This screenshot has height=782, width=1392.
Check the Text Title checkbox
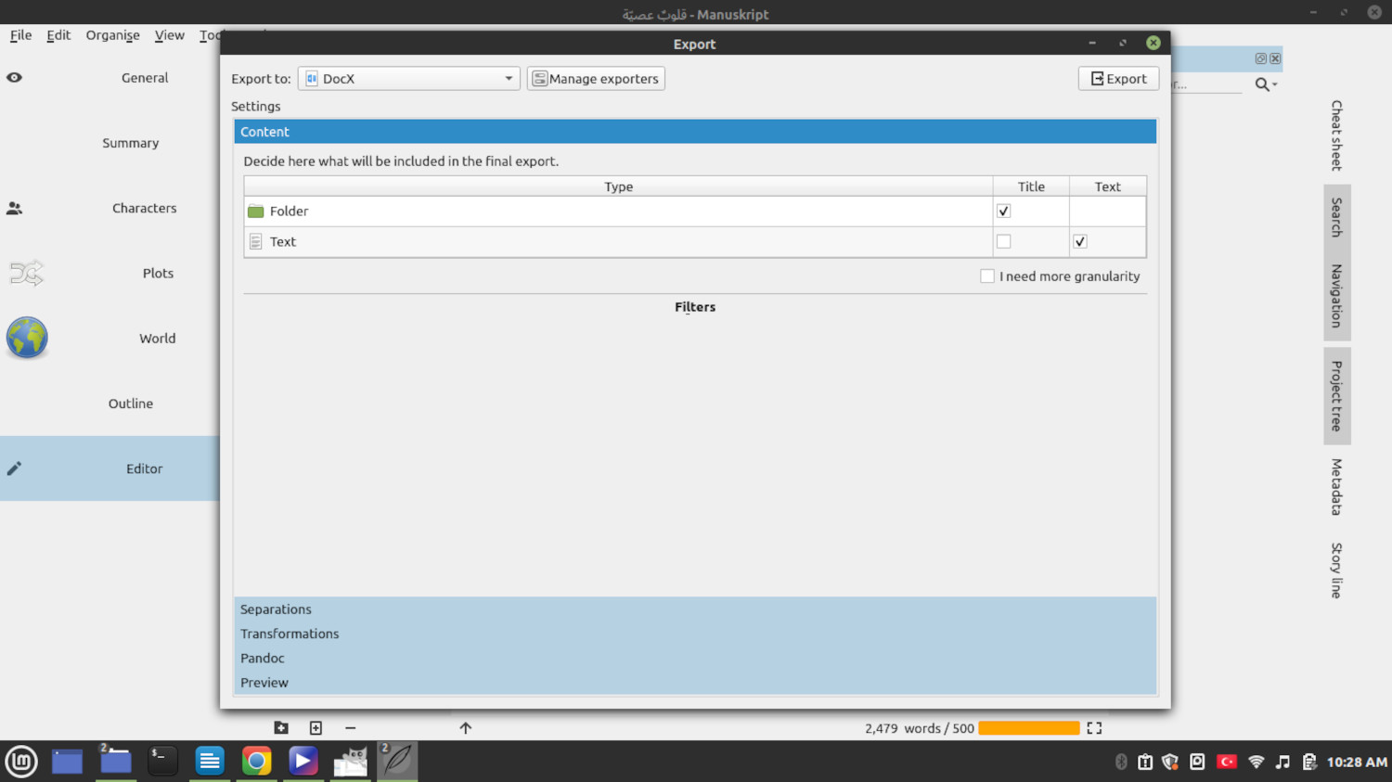click(1003, 242)
